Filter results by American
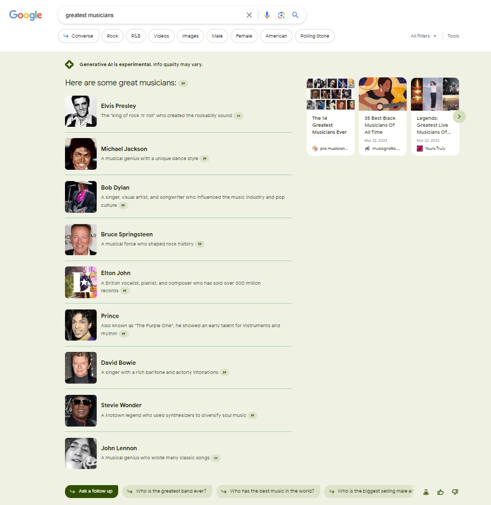Viewport: 491px width, 505px height. coord(276,36)
